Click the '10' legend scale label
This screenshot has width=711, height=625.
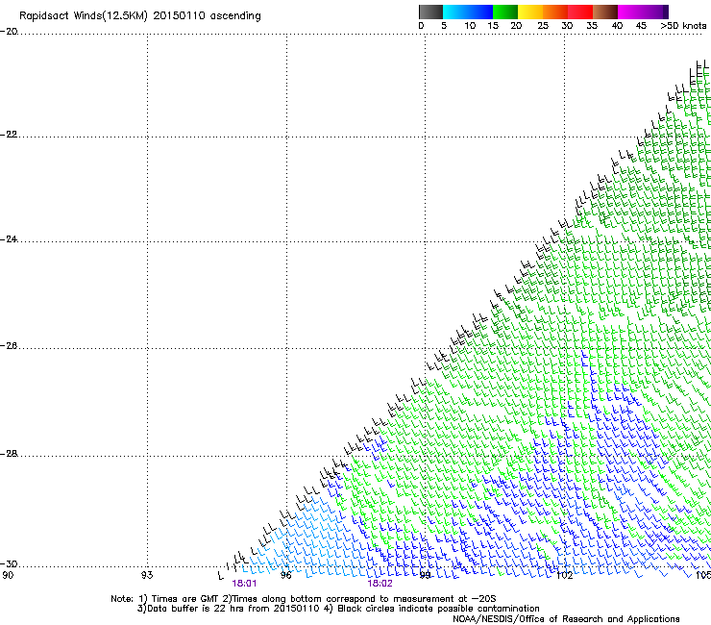(470, 26)
